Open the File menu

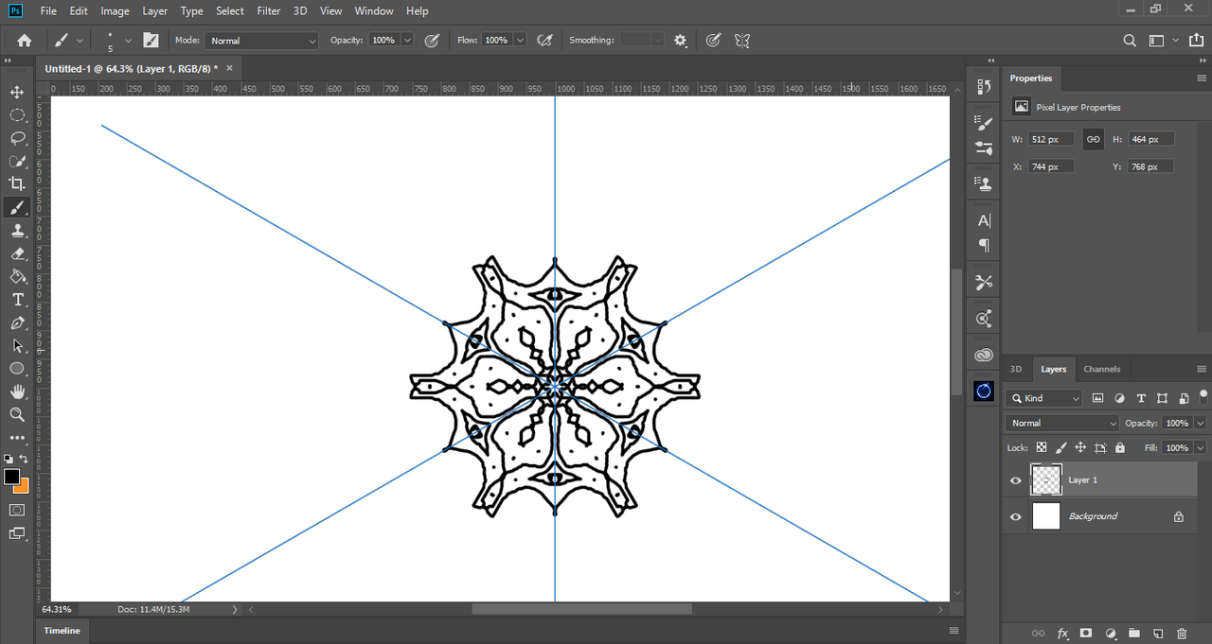48,10
